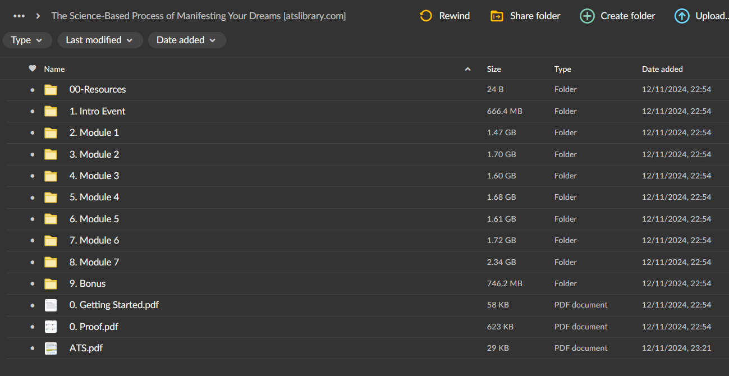Click the ATS.pdf file thumbnail icon

click(51, 349)
